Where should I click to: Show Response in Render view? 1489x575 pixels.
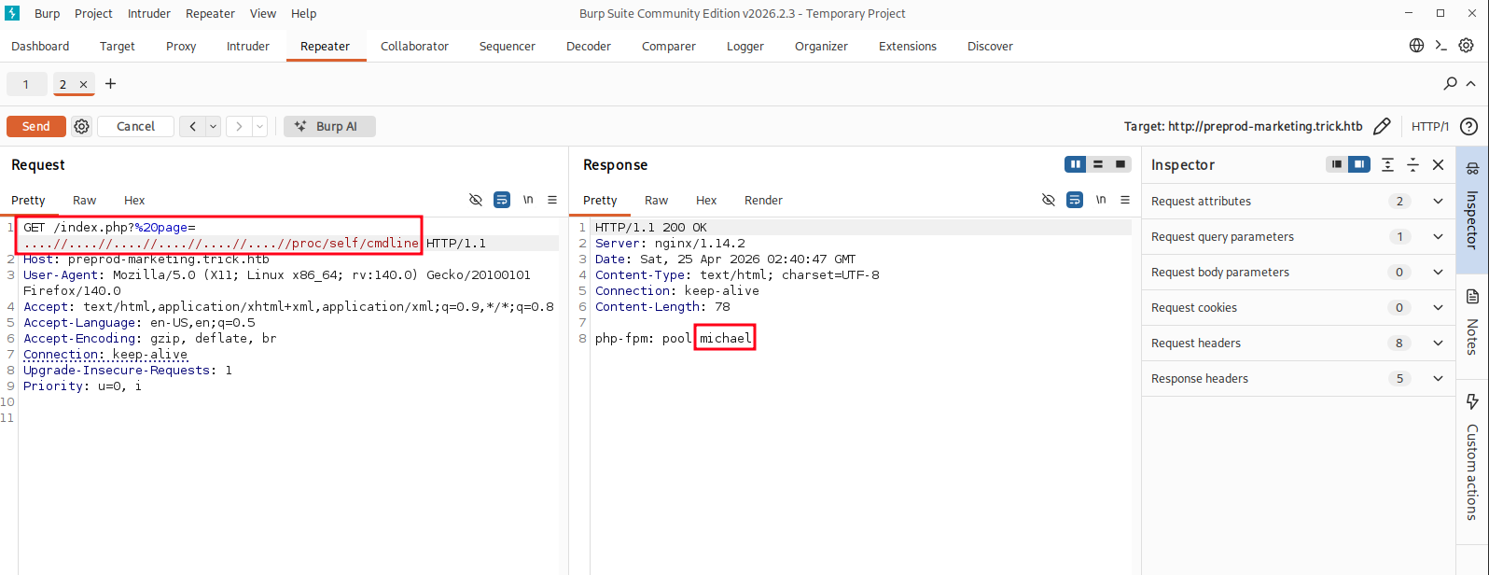tap(763, 200)
